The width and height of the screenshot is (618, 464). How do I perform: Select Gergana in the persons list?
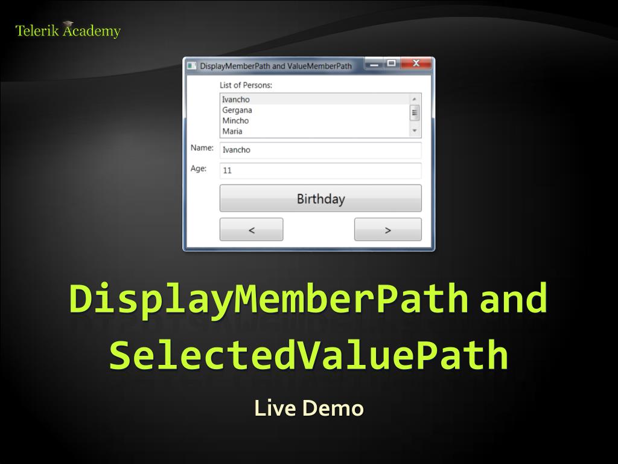[x=315, y=110]
